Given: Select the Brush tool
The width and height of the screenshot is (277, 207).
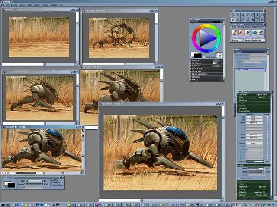Looking at the screenshot, I should [x=233, y=19].
